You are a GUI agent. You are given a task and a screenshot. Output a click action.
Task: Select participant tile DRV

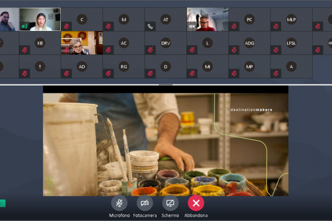[x=165, y=43]
